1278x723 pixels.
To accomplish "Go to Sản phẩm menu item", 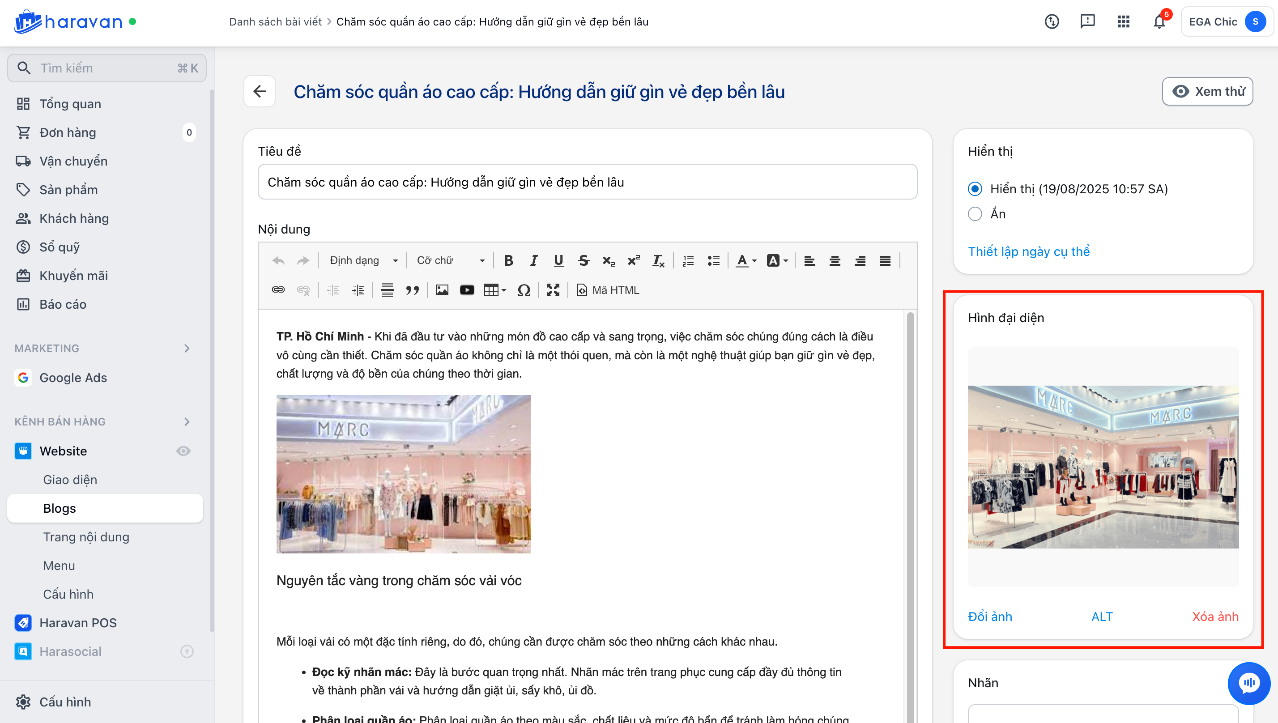I will (x=68, y=190).
